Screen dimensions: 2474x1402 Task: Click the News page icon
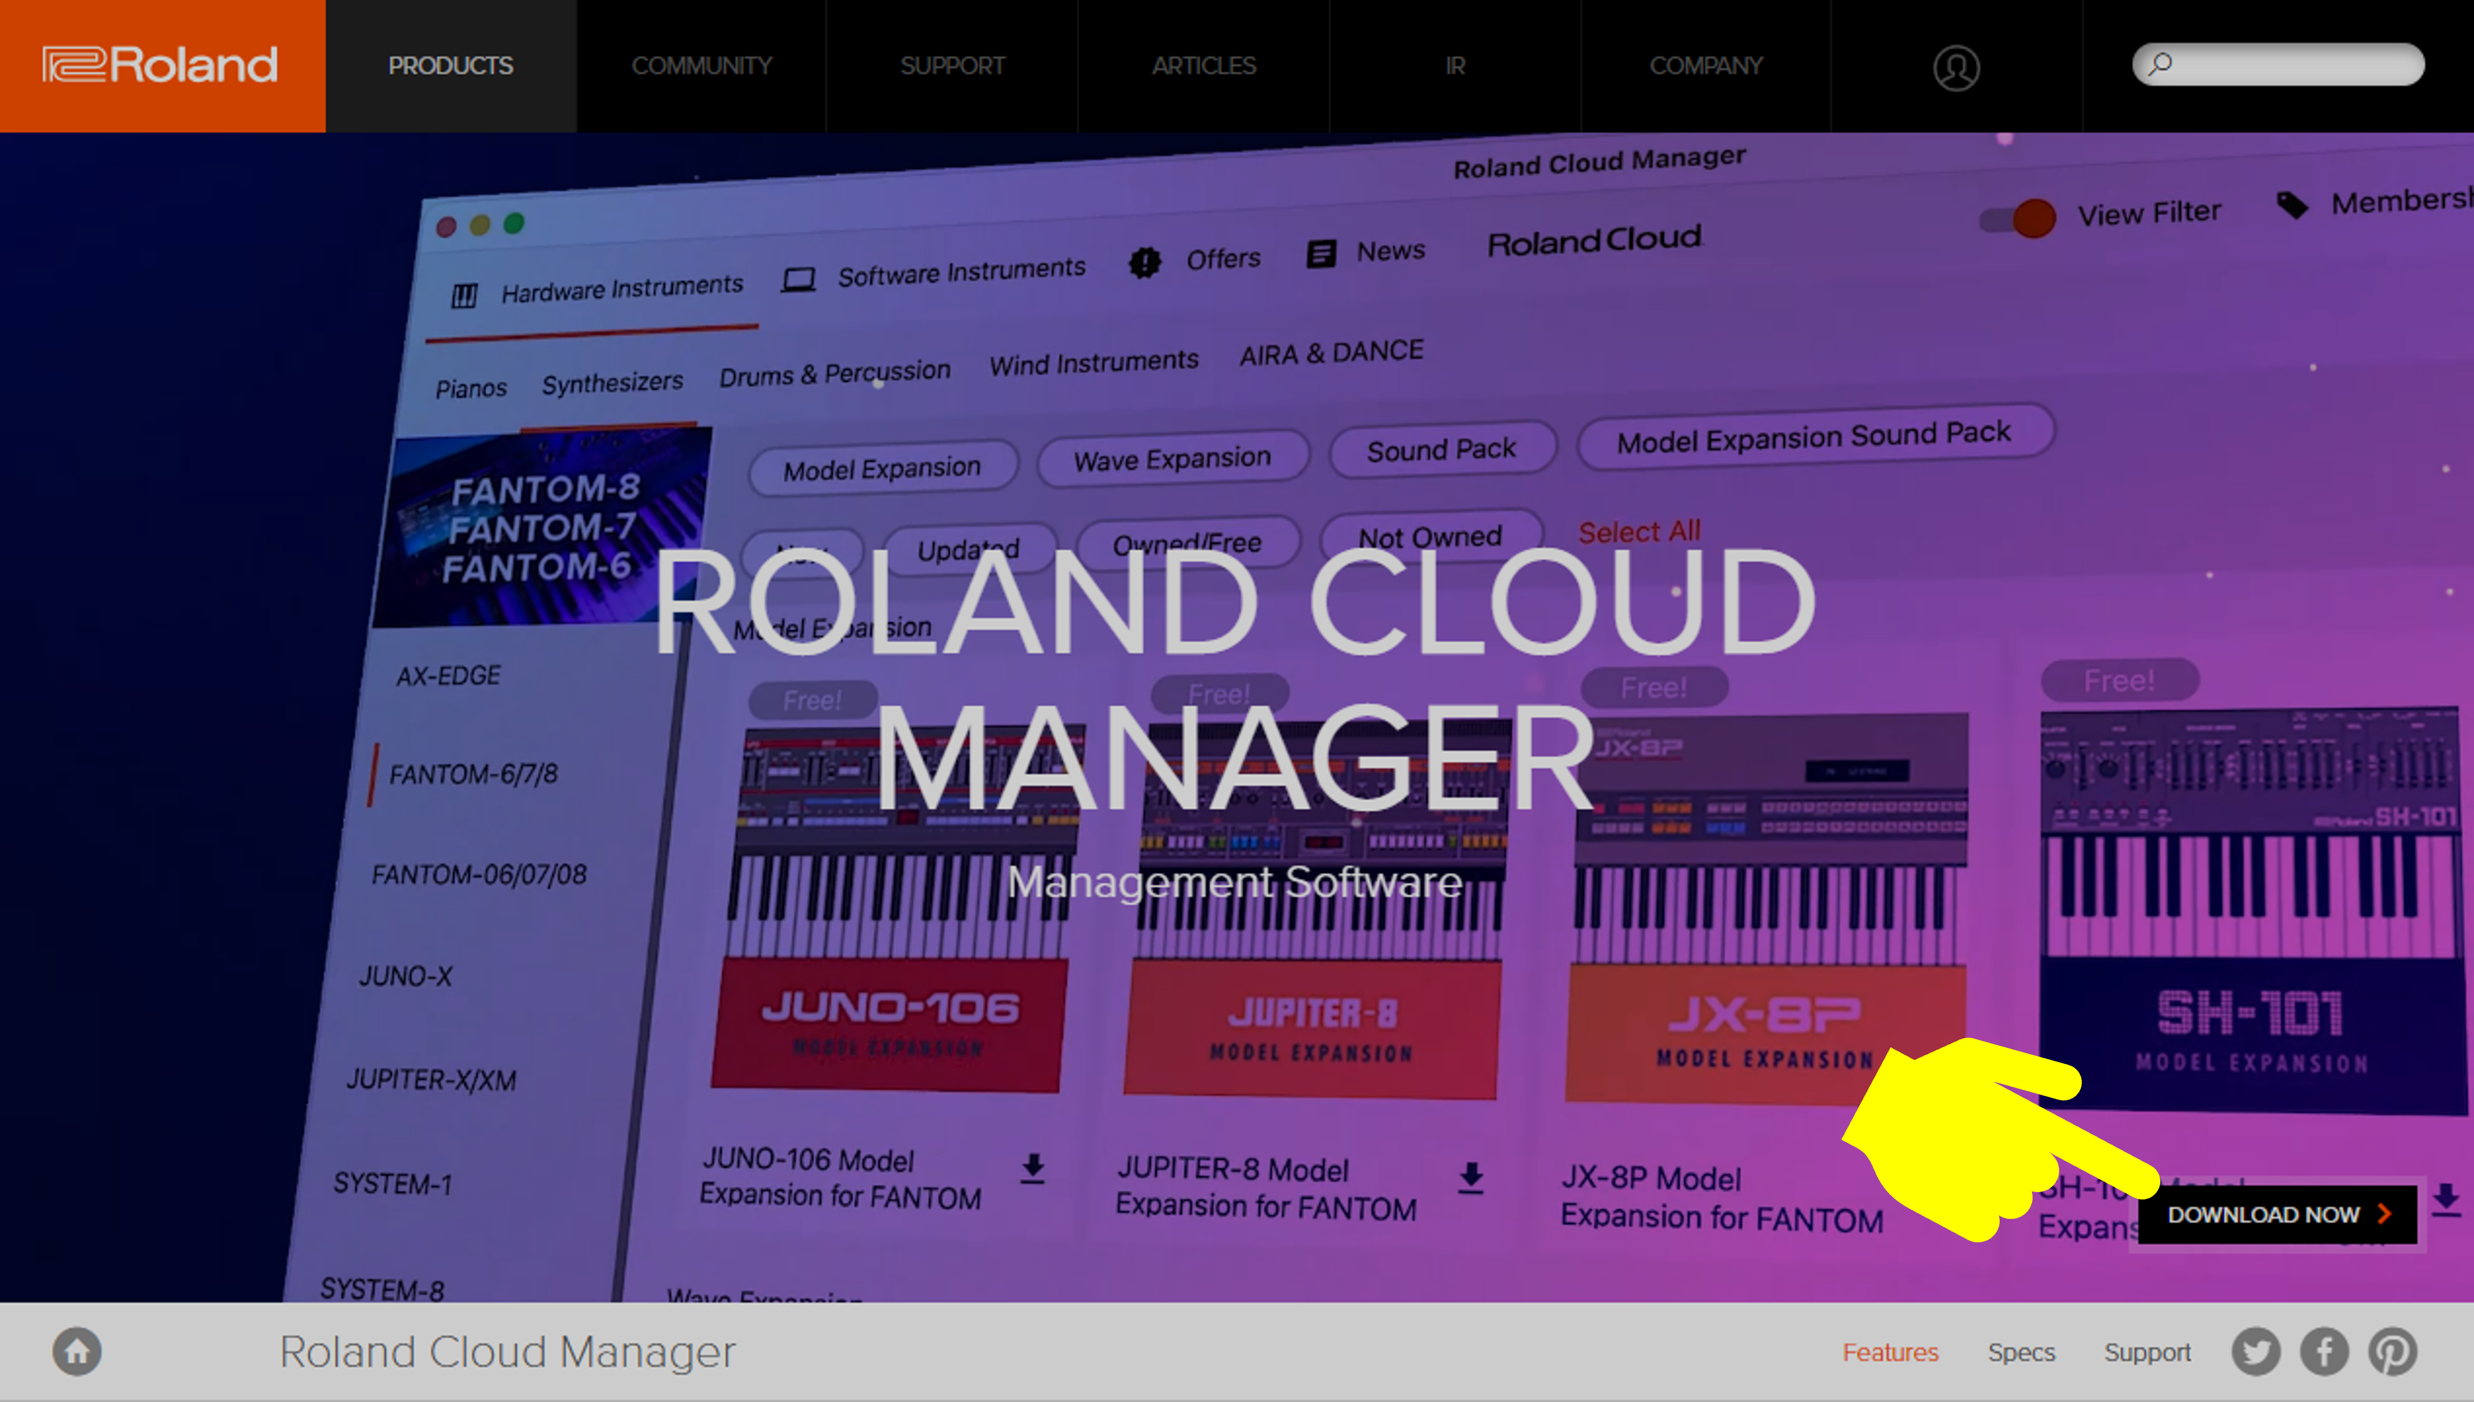point(1322,254)
